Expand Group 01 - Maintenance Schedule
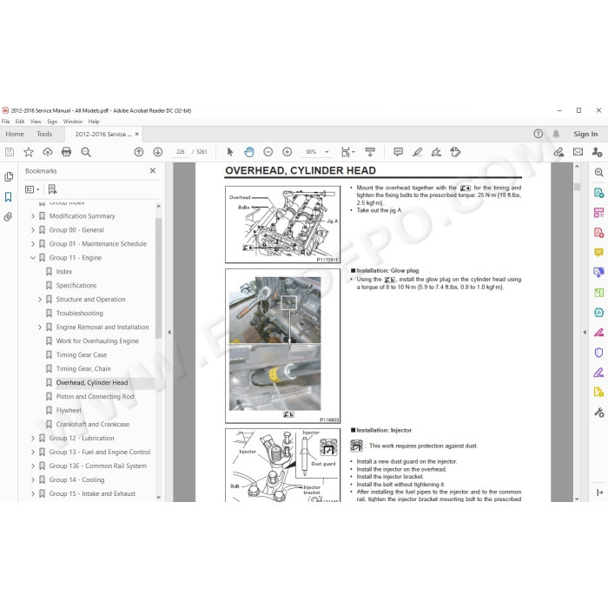608x608 pixels. (33, 244)
